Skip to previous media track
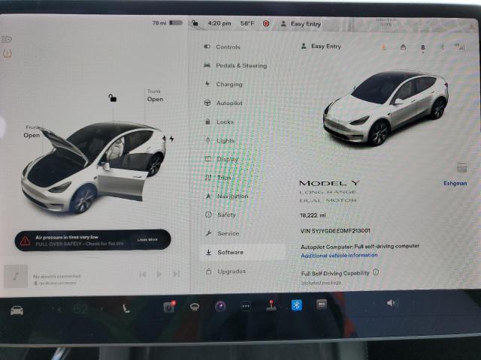Screen dimensions: 481x360 [x=142, y=274]
